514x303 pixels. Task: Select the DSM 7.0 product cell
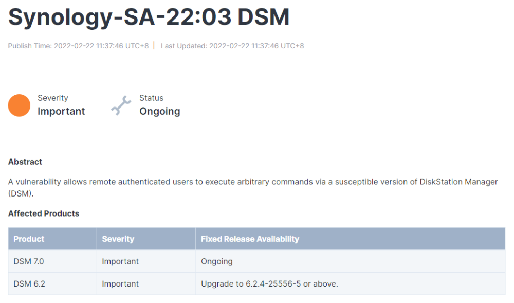(29, 261)
